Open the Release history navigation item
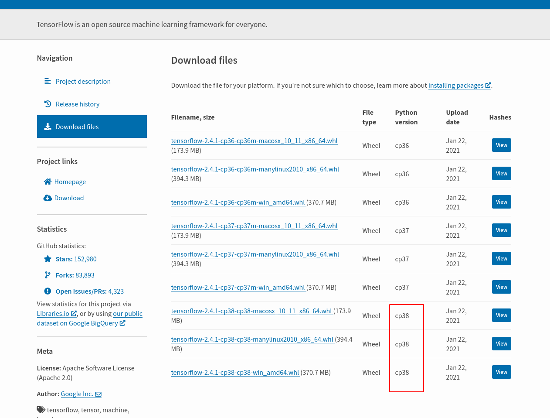 (x=78, y=104)
